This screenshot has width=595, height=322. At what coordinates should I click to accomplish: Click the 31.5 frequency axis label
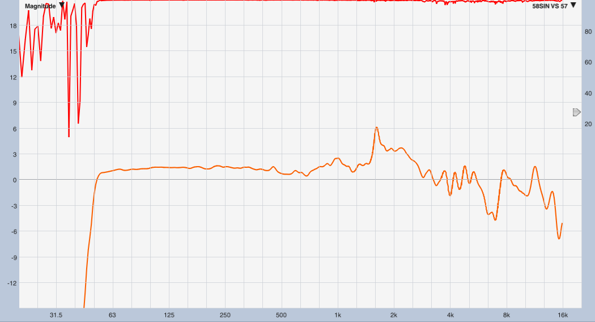(x=56, y=315)
